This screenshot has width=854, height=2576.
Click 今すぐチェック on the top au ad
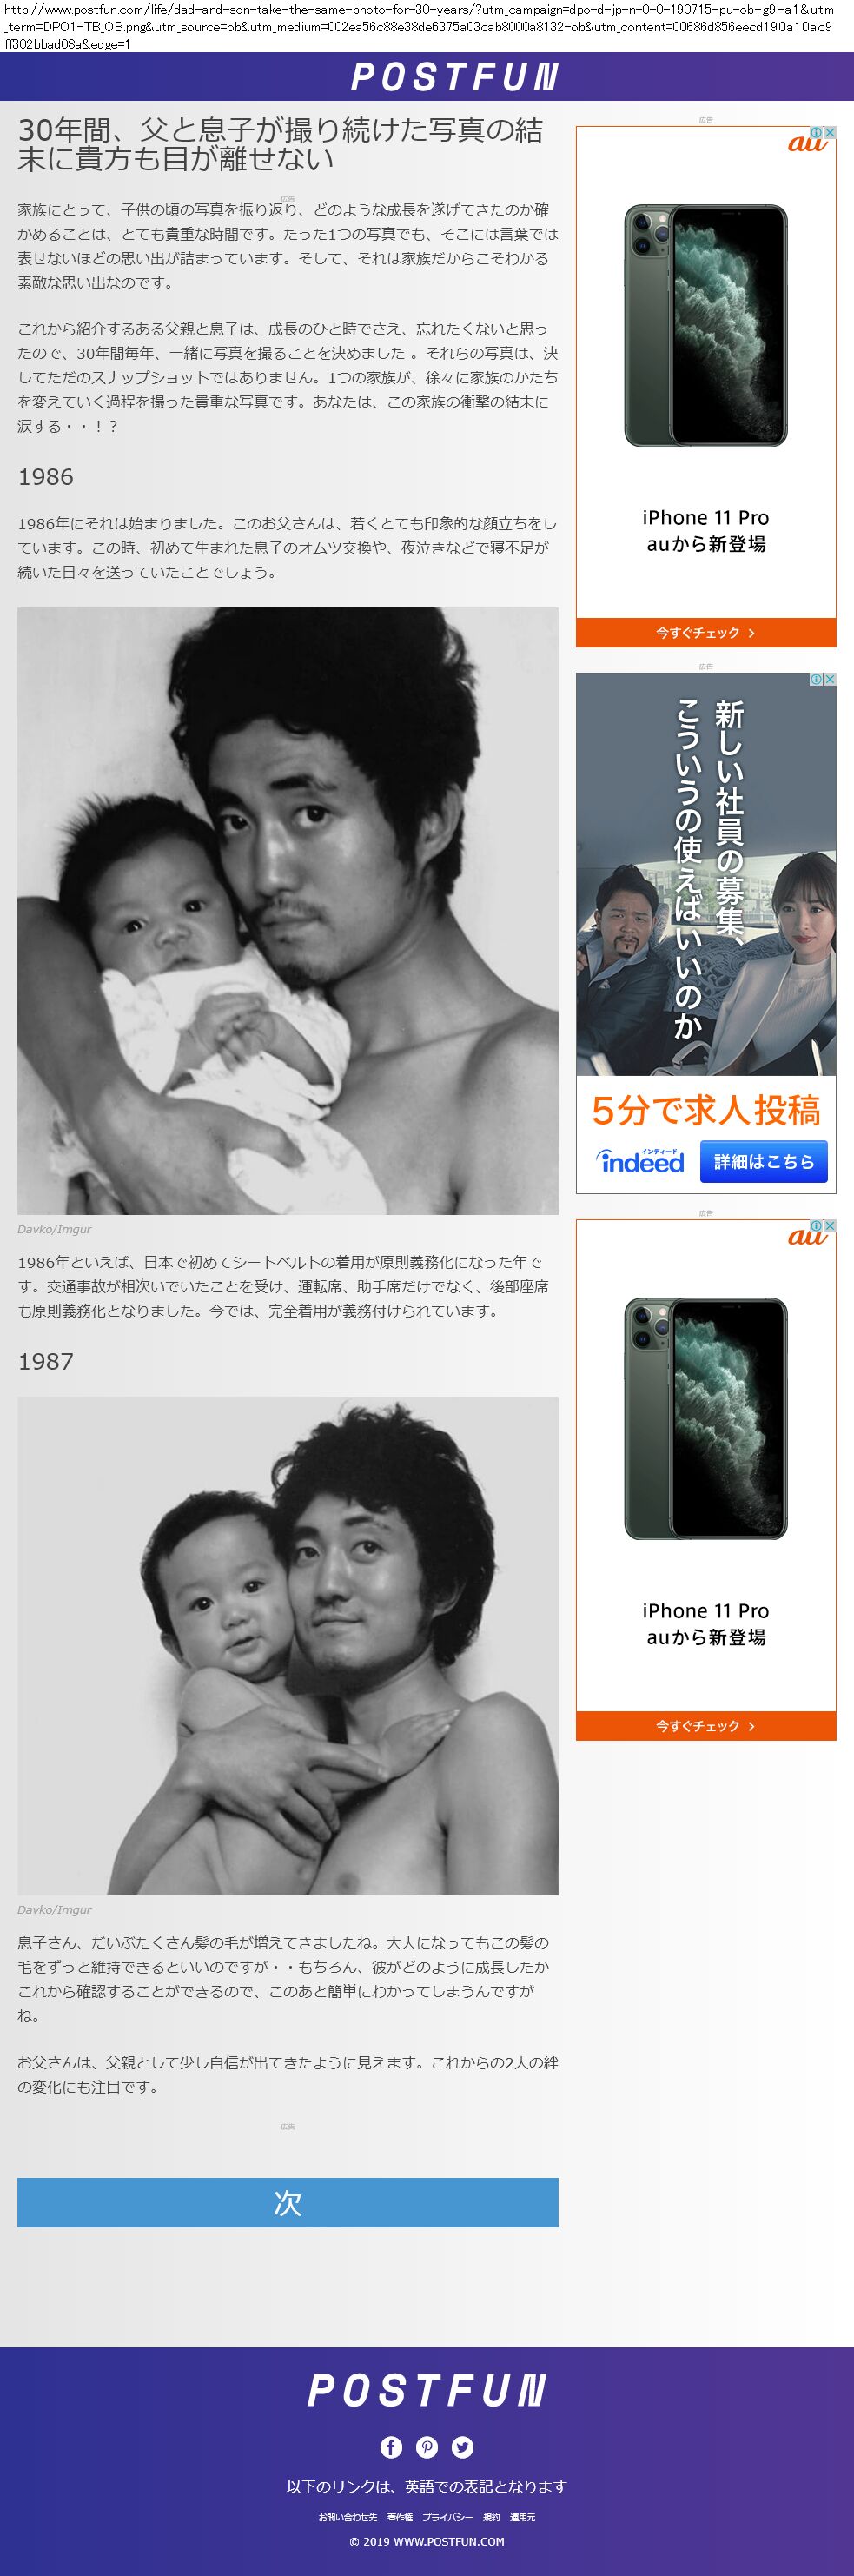[706, 632]
